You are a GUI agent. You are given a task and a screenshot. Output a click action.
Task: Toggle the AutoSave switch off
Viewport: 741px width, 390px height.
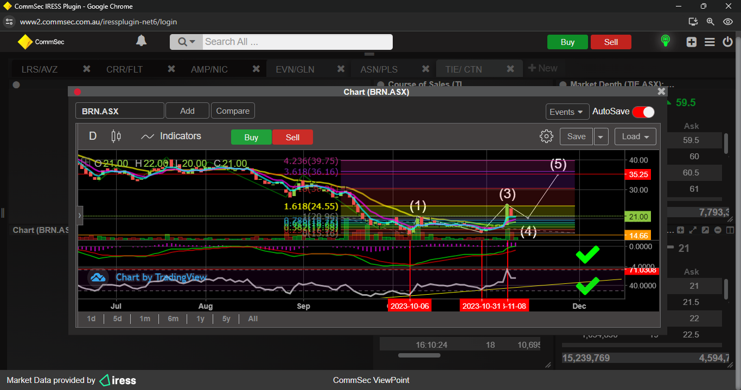pyautogui.click(x=643, y=112)
